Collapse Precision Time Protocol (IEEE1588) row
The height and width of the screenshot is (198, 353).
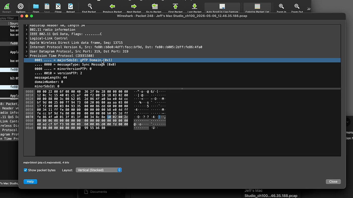point(26,56)
